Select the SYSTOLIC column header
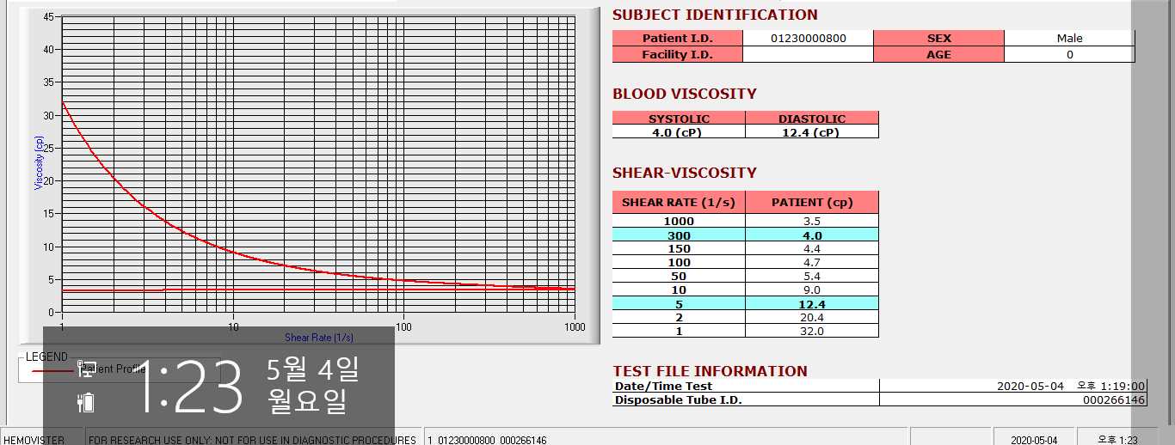This screenshot has height=445, width=1175. click(679, 119)
